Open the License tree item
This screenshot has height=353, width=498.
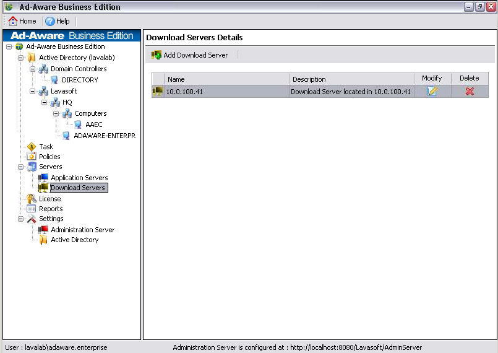pos(50,199)
